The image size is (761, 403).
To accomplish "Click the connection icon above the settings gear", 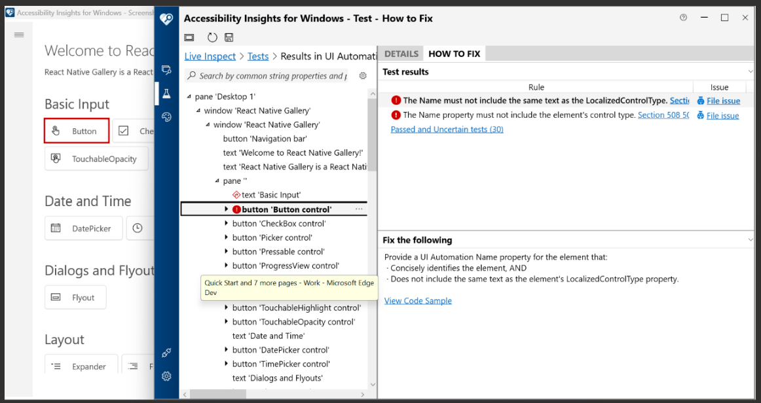I will tap(166, 353).
